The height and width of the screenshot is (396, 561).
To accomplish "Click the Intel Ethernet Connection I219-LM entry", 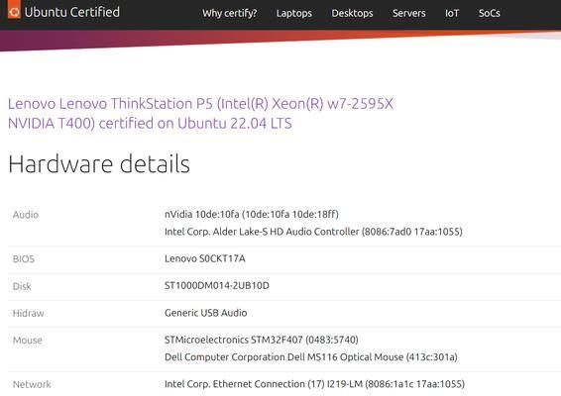I will pos(314,384).
